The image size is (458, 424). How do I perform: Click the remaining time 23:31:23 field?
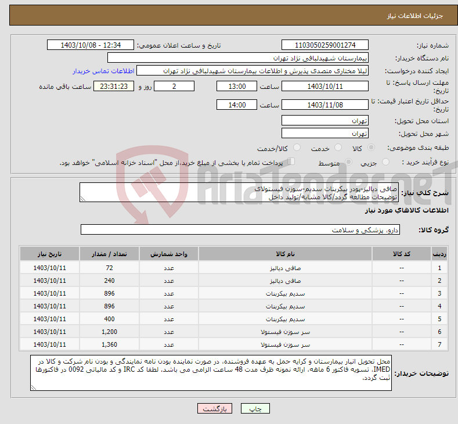(114, 86)
